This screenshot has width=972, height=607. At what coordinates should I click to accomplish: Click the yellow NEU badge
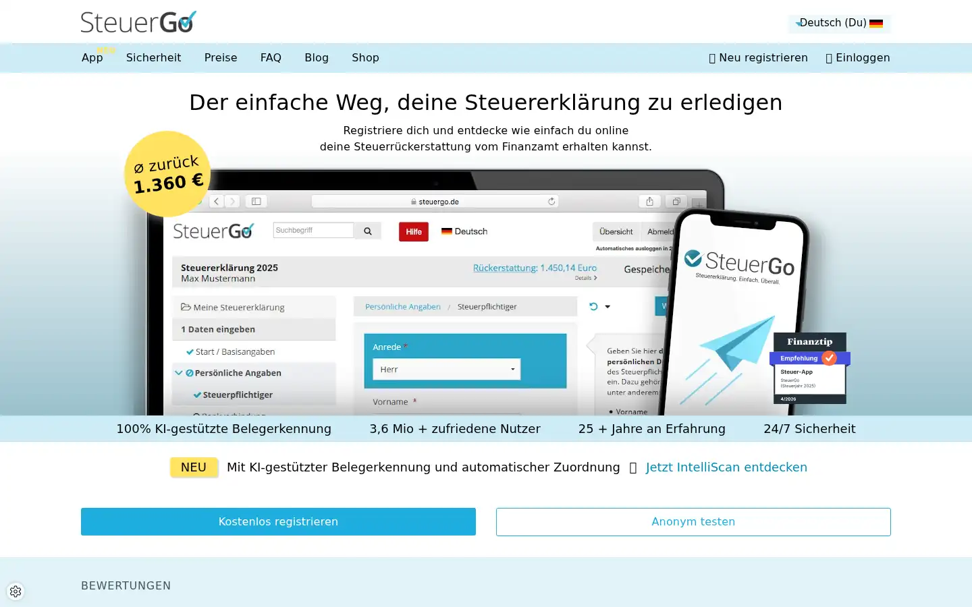pos(194,467)
